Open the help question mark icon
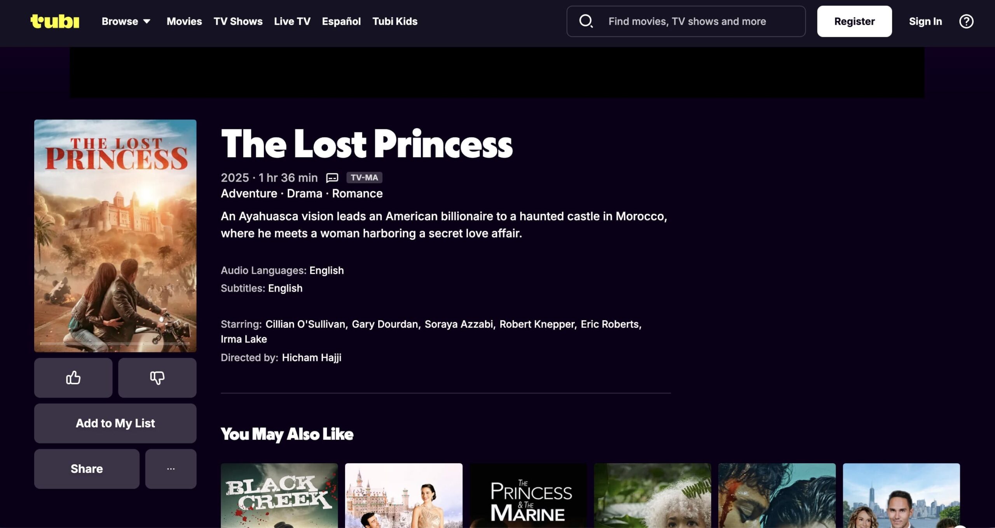This screenshot has height=528, width=995. pos(966,21)
